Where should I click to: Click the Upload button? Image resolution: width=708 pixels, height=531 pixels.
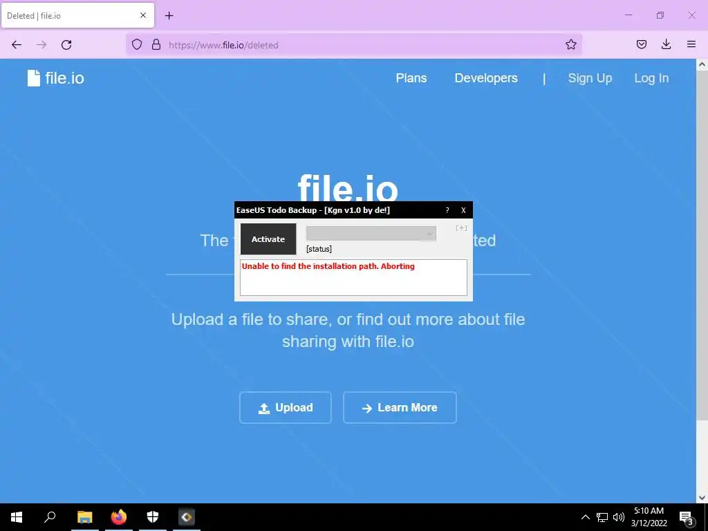[x=286, y=408]
